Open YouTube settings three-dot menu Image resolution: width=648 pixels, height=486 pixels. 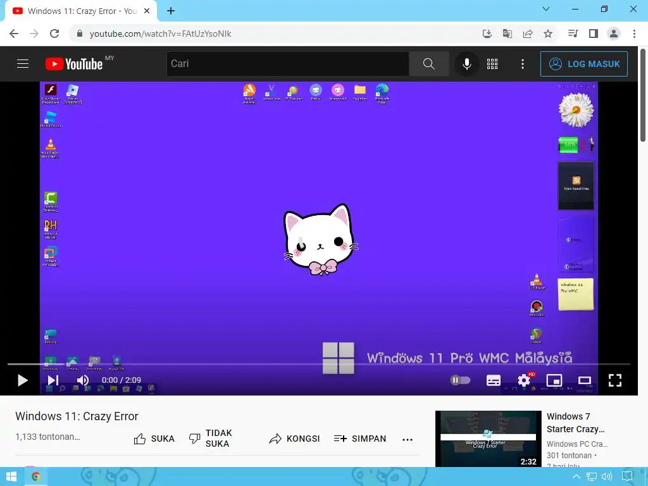coord(523,64)
